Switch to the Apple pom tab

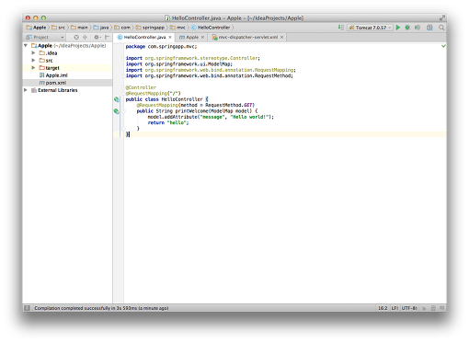[192, 37]
